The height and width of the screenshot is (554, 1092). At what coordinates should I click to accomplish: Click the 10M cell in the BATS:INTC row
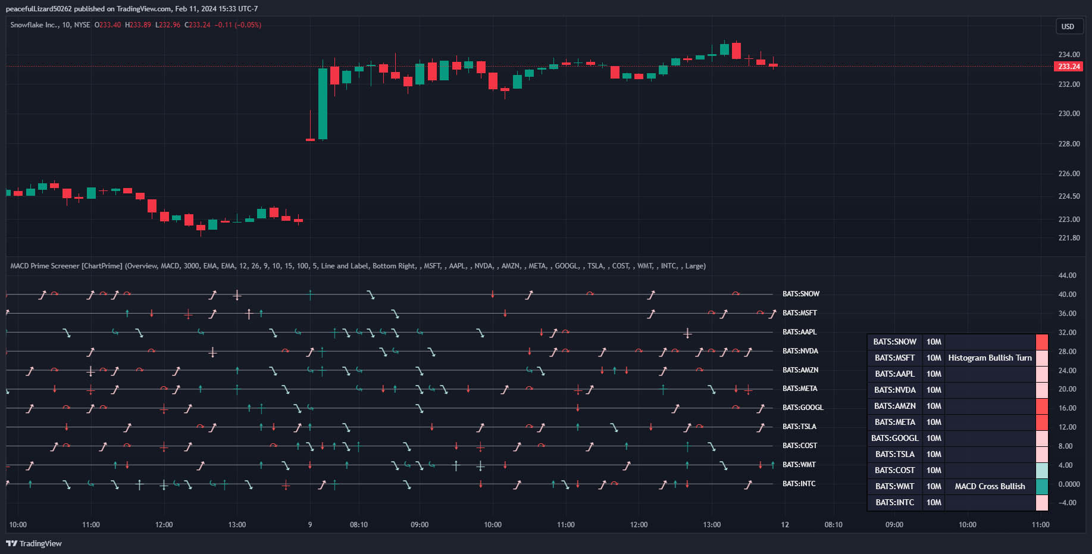coord(934,503)
